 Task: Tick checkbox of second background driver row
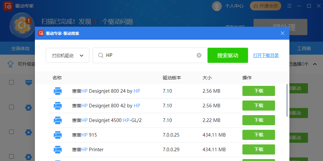coord(11,107)
